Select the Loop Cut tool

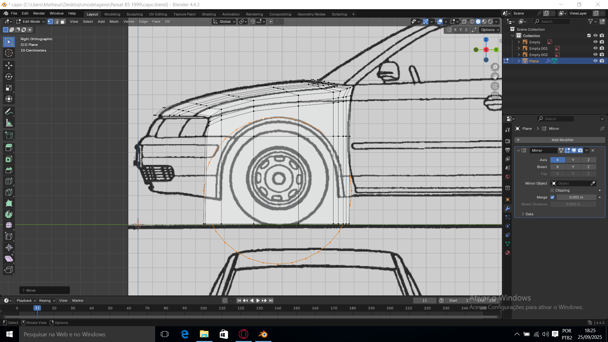pos(9,181)
